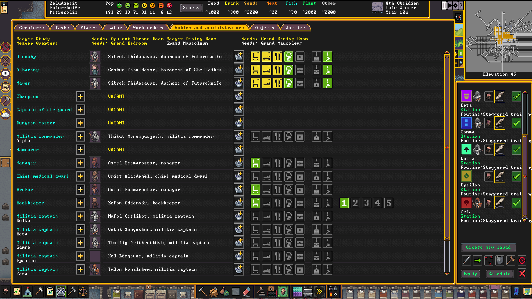The width and height of the screenshot is (532, 299).
Task: Open the office room assignment for Asmel Besmarostar, manager
Action: 255,163
